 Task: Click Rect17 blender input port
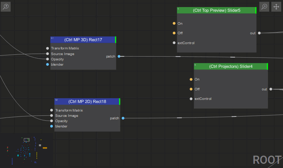47,64
